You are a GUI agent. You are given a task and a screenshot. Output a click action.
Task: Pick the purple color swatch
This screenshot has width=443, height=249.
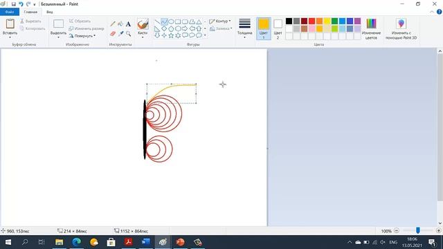click(357, 21)
